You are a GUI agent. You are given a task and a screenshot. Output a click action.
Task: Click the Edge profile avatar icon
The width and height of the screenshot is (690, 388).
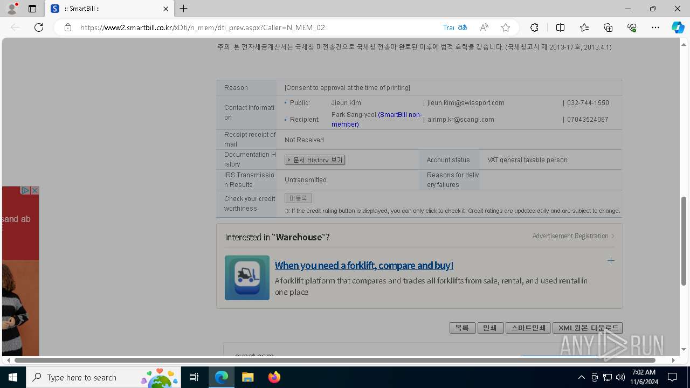coord(12,9)
